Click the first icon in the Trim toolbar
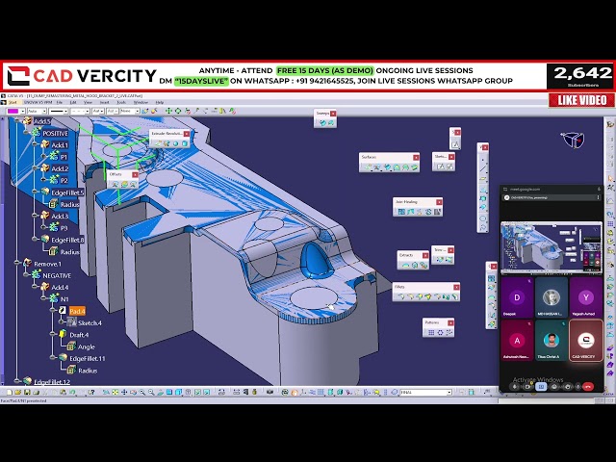This screenshot has height=462, width=616. click(439, 260)
